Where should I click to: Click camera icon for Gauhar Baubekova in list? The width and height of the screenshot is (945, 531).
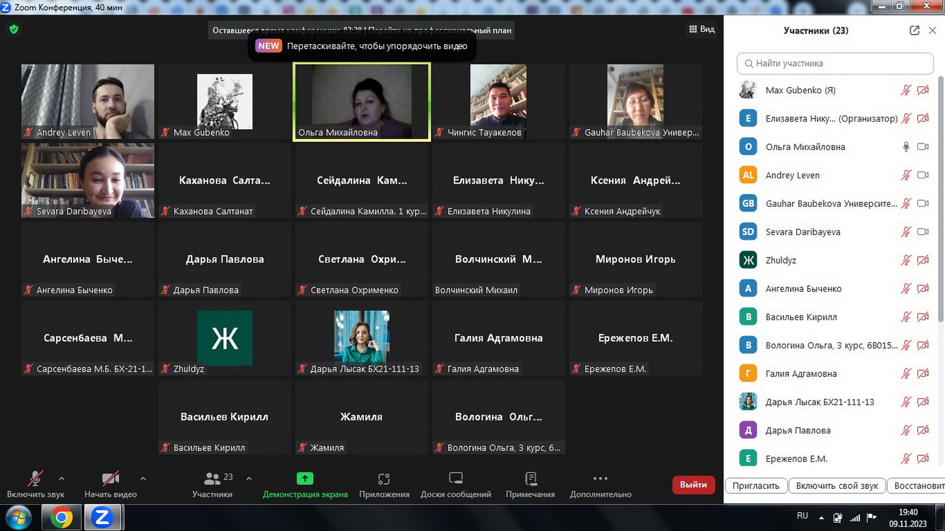click(x=923, y=203)
